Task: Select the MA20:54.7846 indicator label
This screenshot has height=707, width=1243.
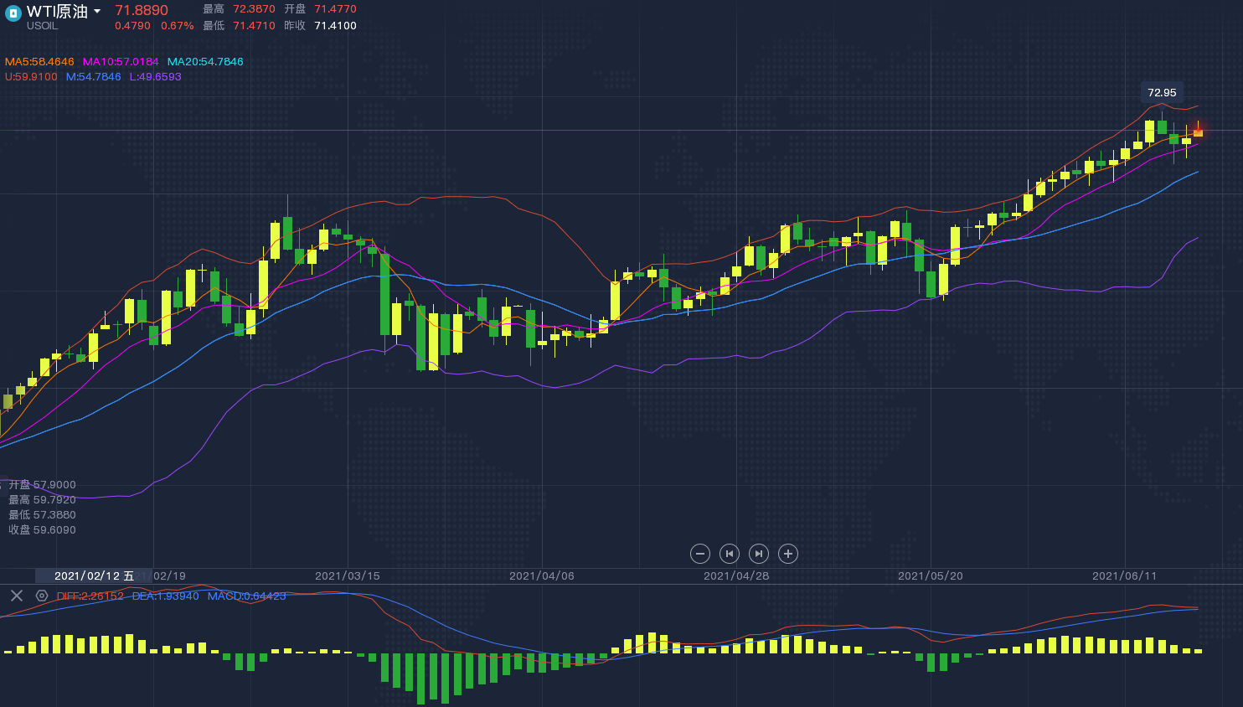Action: (x=205, y=62)
